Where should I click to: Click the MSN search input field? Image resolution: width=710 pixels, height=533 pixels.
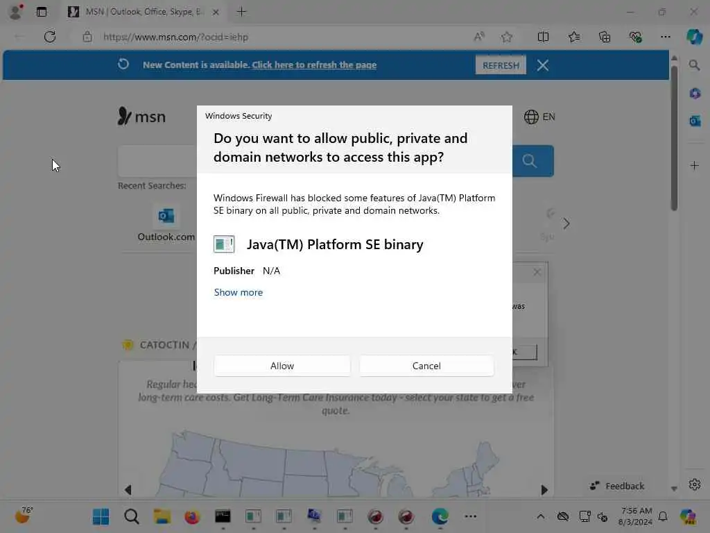157,161
